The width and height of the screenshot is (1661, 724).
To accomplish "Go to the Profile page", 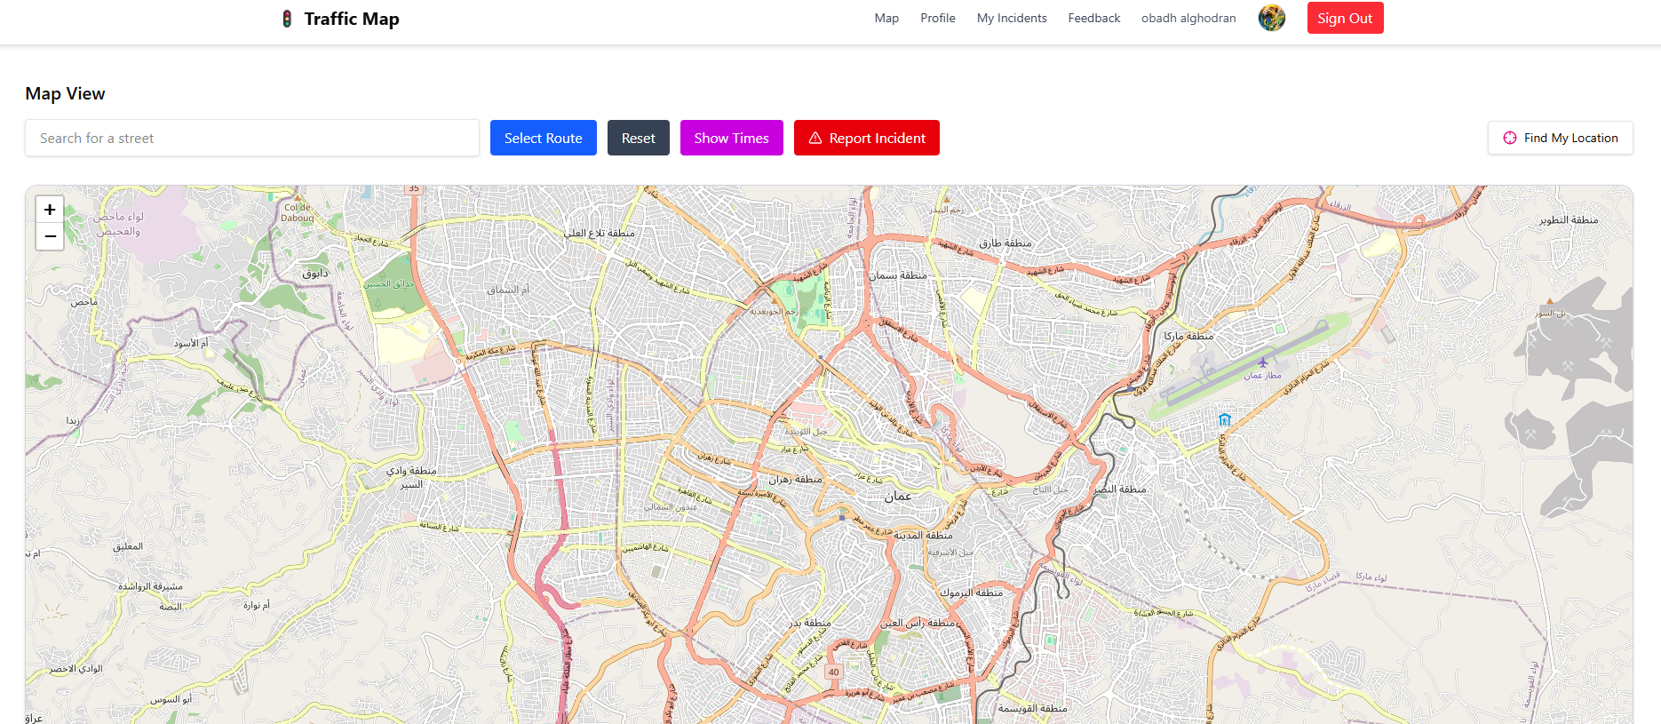I will click(x=937, y=18).
